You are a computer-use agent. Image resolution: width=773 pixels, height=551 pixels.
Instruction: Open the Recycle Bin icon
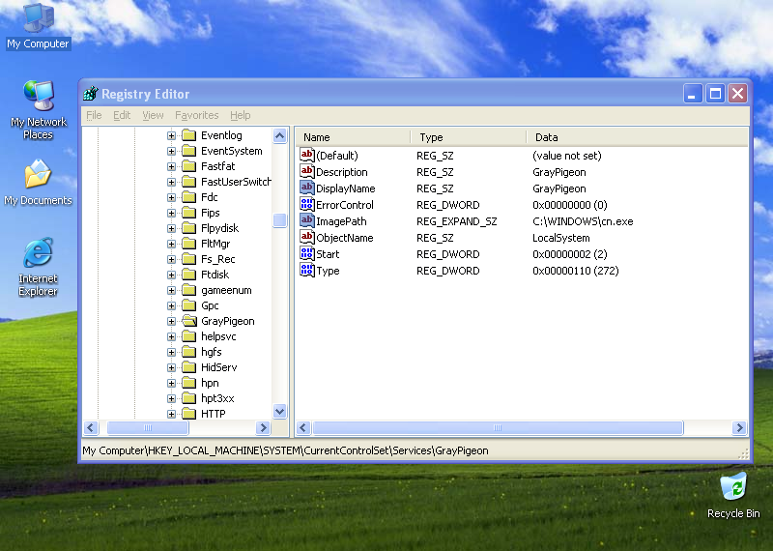(733, 495)
